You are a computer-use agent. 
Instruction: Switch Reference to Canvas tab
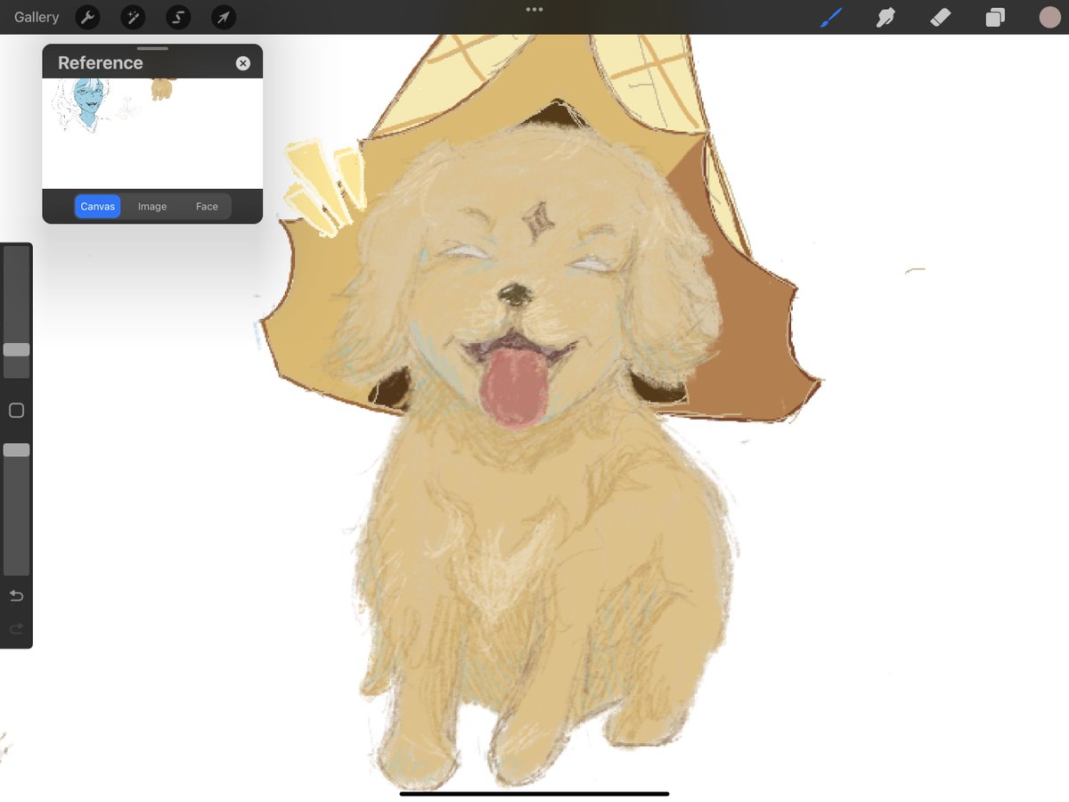(97, 207)
